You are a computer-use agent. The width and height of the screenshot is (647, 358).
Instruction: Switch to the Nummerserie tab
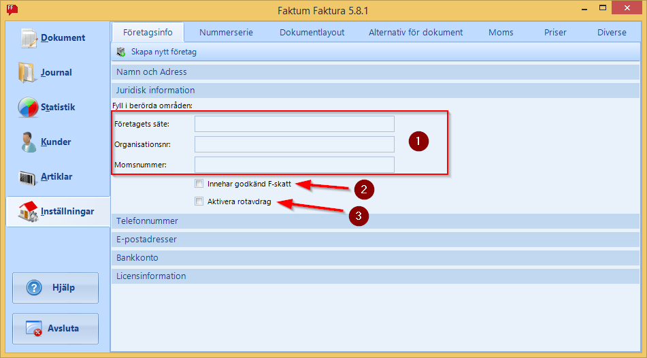click(226, 32)
